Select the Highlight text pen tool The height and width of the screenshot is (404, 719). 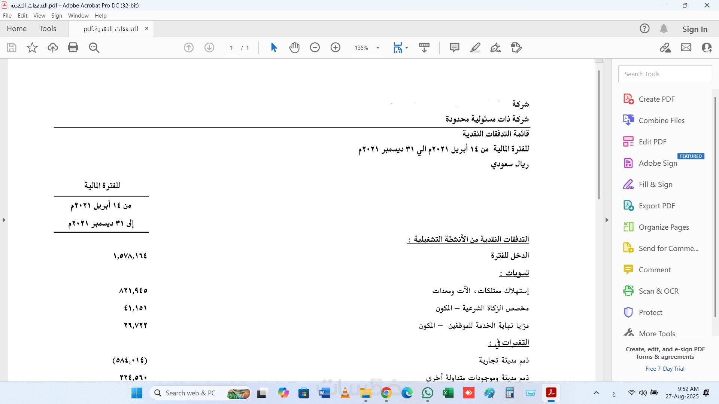[x=475, y=48]
